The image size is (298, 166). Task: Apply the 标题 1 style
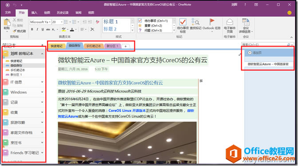[110, 22]
